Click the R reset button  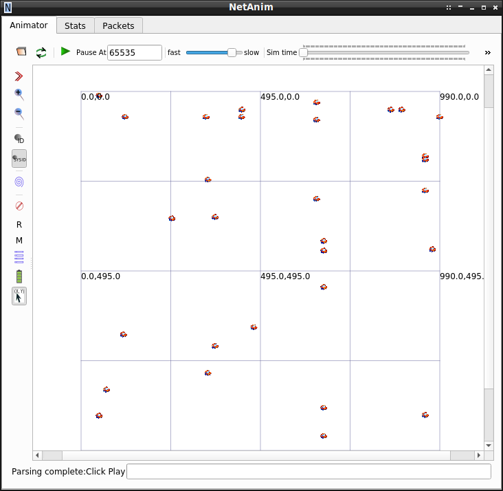(19, 224)
